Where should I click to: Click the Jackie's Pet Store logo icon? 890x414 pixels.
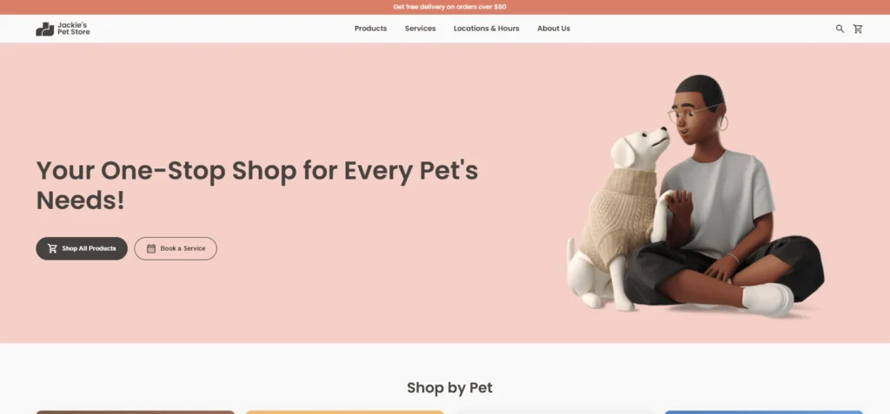tap(45, 29)
